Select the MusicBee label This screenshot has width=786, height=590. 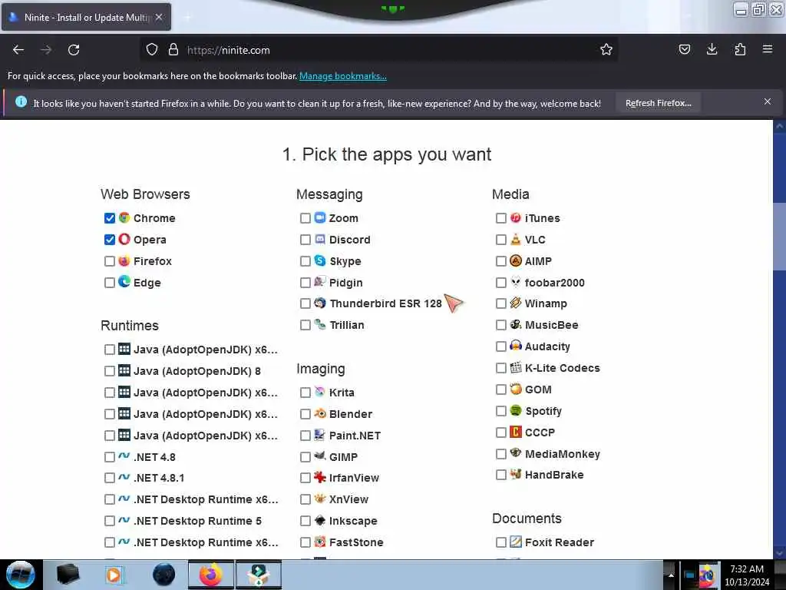[551, 325]
